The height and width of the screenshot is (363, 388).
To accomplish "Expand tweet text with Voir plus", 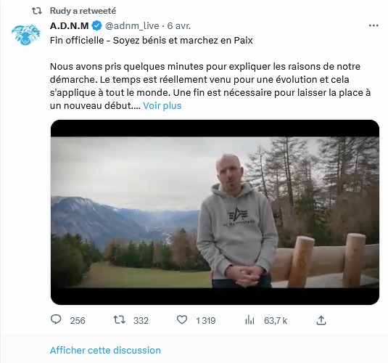I will tap(162, 106).
